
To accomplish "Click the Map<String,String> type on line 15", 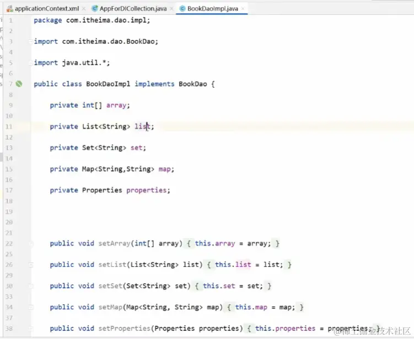I will (118, 169).
